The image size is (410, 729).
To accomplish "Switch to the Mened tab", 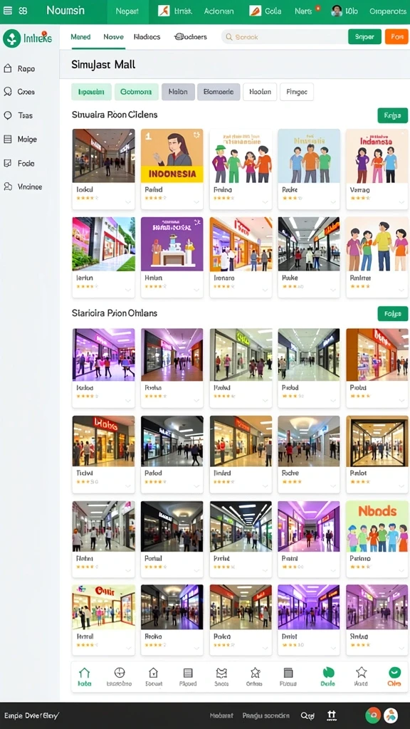I will [80, 37].
